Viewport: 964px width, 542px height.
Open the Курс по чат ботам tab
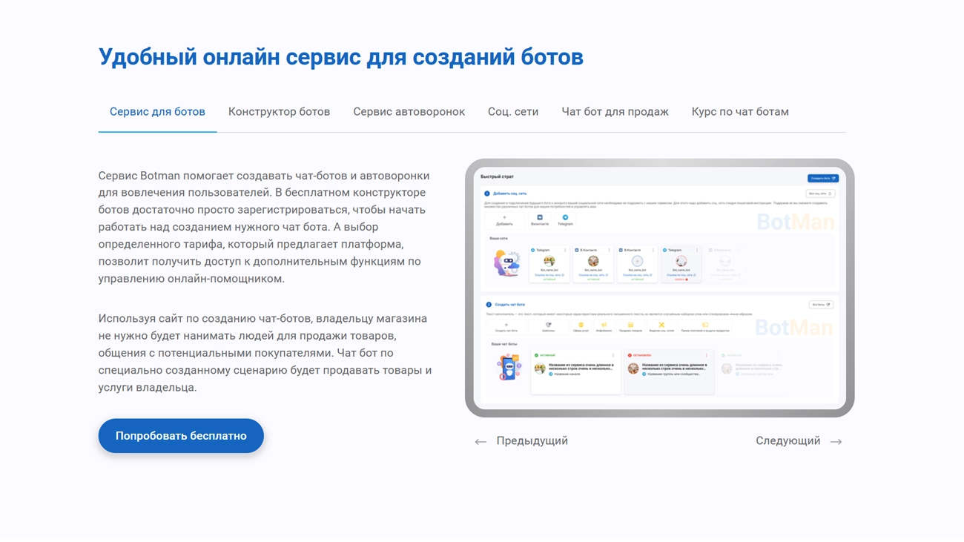pos(739,112)
